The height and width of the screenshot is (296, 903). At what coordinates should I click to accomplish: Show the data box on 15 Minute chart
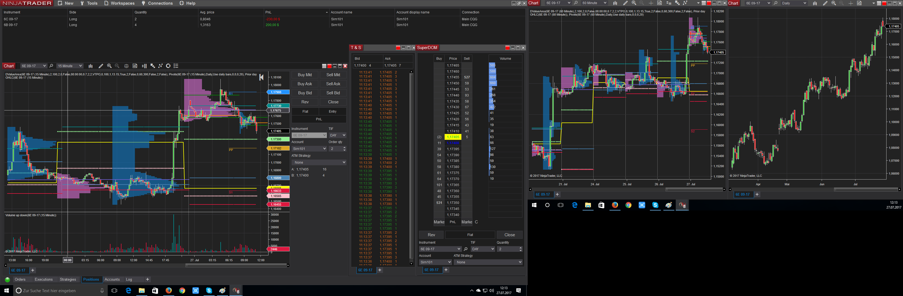tap(135, 66)
